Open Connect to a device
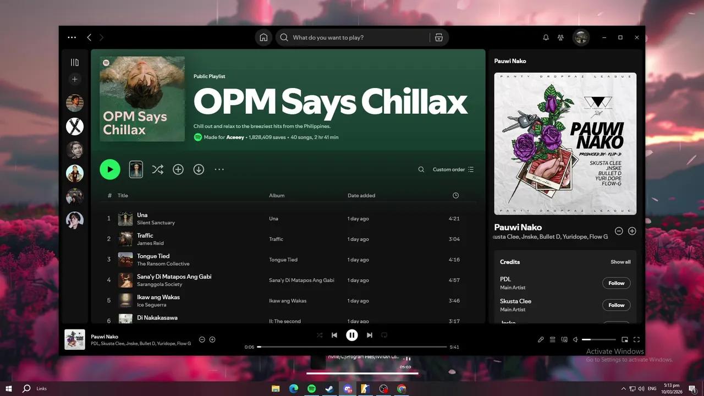704x396 pixels. click(564, 339)
